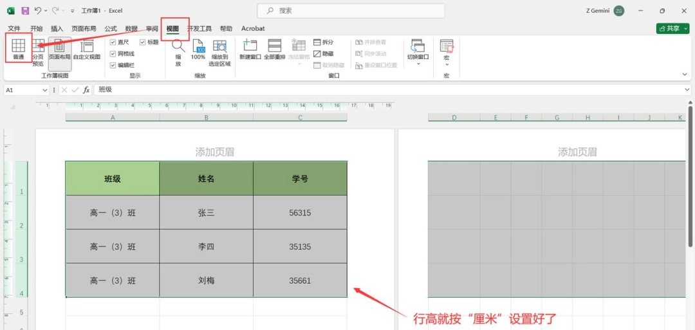
Task: Select column B header
Action: click(x=207, y=118)
